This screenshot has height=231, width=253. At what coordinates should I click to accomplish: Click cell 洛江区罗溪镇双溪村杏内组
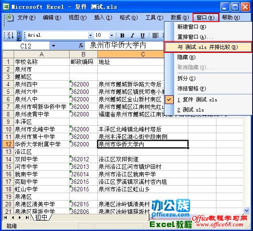click(143, 182)
